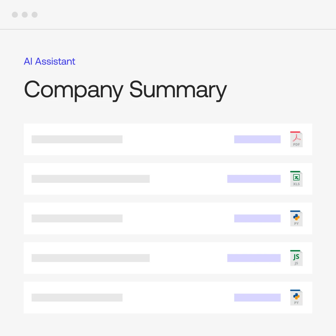Click the purple tag beside the PDF icon

click(257, 139)
